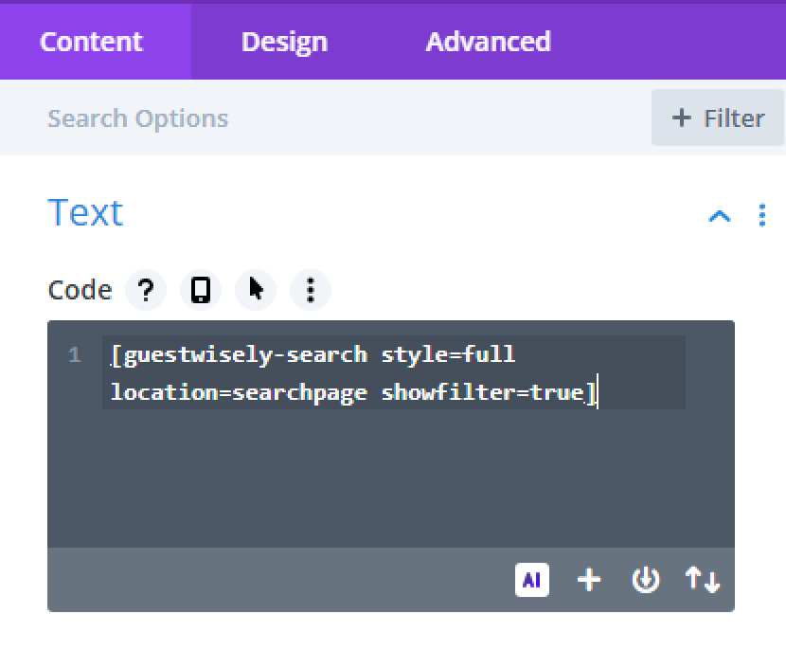This screenshot has width=786, height=650.
Task: Switch to the Design tab
Action: click(x=284, y=42)
